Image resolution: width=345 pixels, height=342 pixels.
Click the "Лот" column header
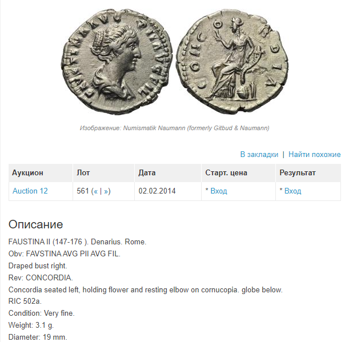coord(83,172)
